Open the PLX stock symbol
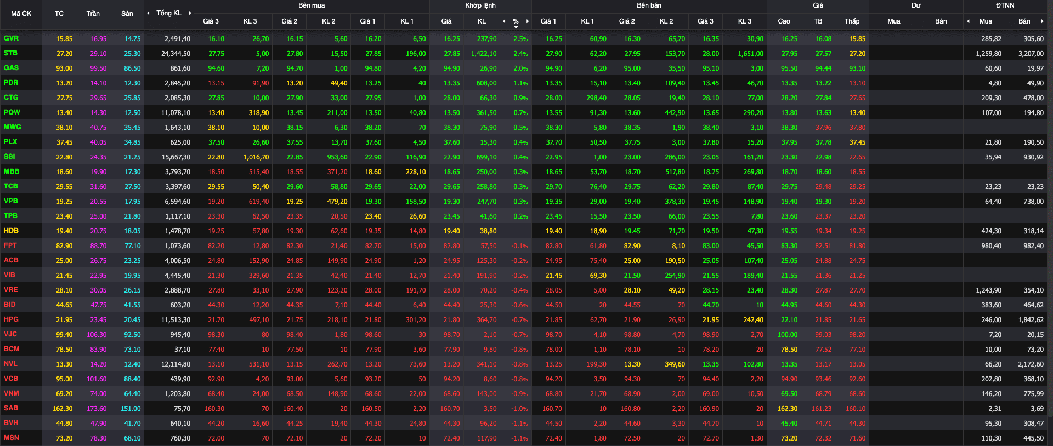Screen dimensions: 1053x446 click(x=10, y=142)
